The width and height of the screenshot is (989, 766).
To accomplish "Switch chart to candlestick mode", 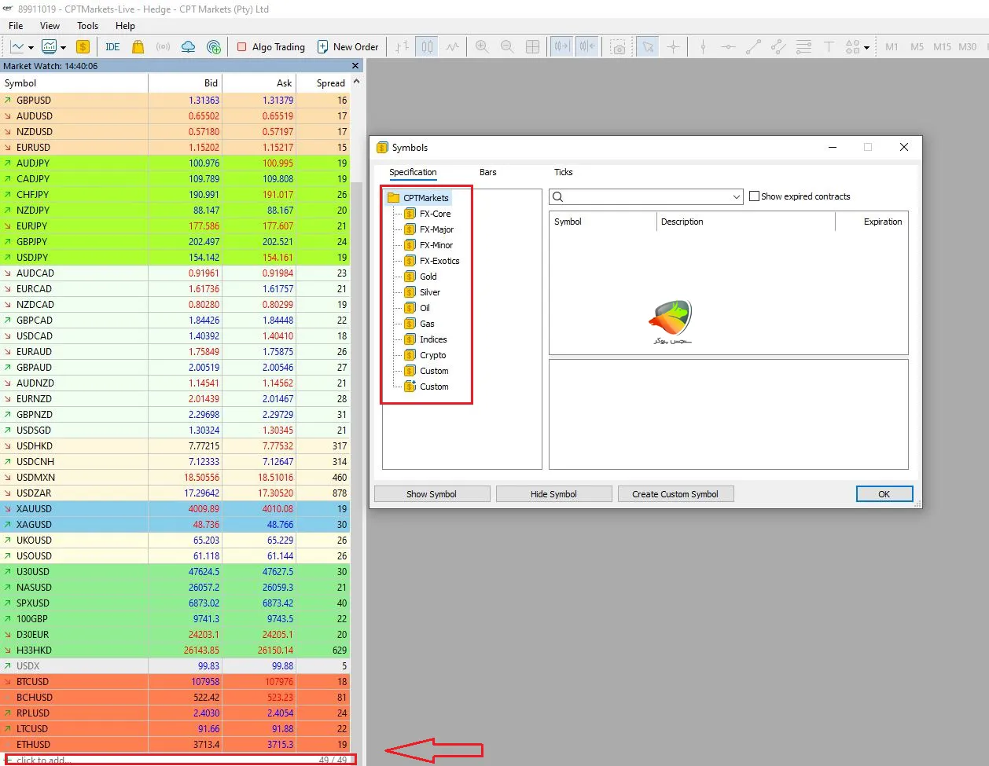I will (x=427, y=47).
